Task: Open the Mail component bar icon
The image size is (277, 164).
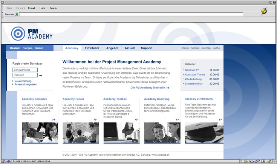Action: [x=251, y=161]
